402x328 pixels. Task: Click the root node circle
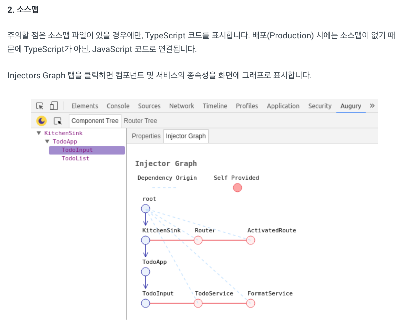pyautogui.click(x=146, y=209)
